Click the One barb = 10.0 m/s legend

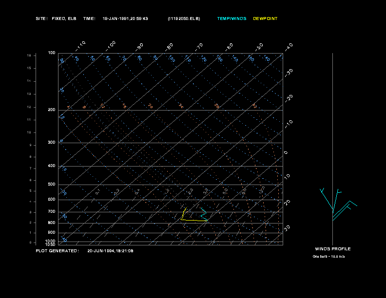[328, 257]
